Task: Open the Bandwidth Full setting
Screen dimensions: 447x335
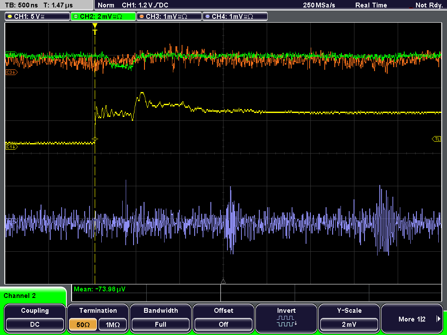Action: click(161, 318)
